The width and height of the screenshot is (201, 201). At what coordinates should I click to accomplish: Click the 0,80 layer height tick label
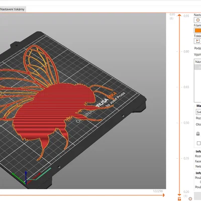pyautogui.click(x=186, y=51)
